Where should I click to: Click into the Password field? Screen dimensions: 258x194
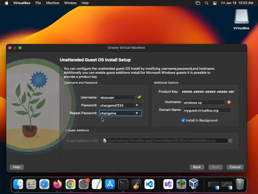(120, 105)
